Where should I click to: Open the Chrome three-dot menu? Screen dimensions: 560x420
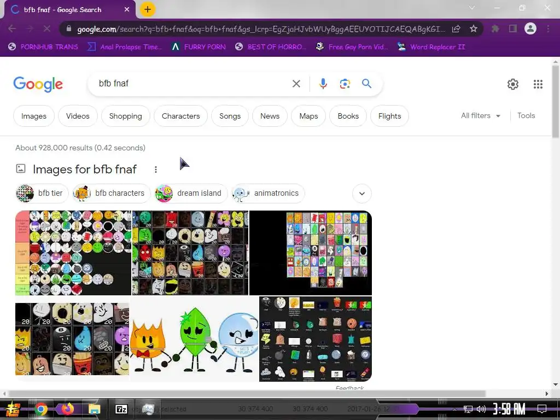pyautogui.click(x=548, y=28)
